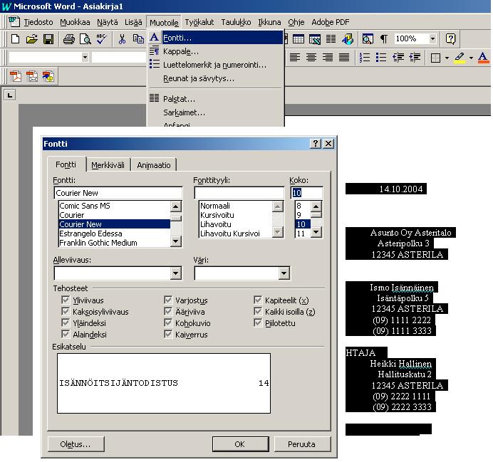Justify text alignment icon
This screenshot has width=493, height=462.
point(344,58)
